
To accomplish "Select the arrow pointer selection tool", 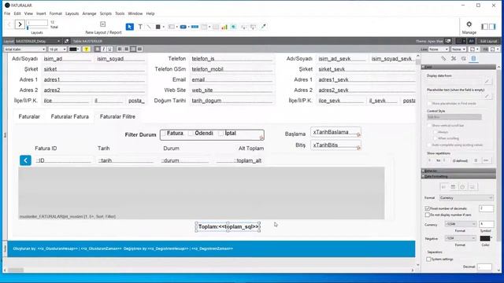I will tap(129, 27).
